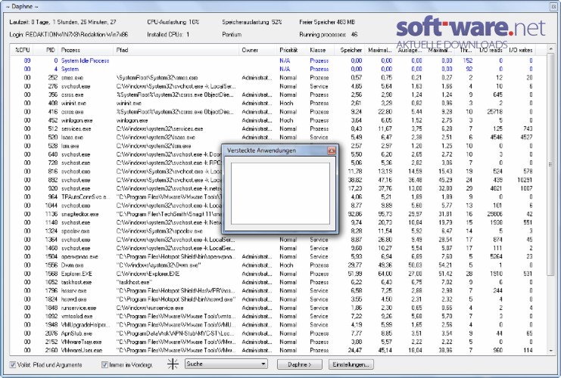
Task: Sort by the Owner column header
Action: [x=257, y=50]
